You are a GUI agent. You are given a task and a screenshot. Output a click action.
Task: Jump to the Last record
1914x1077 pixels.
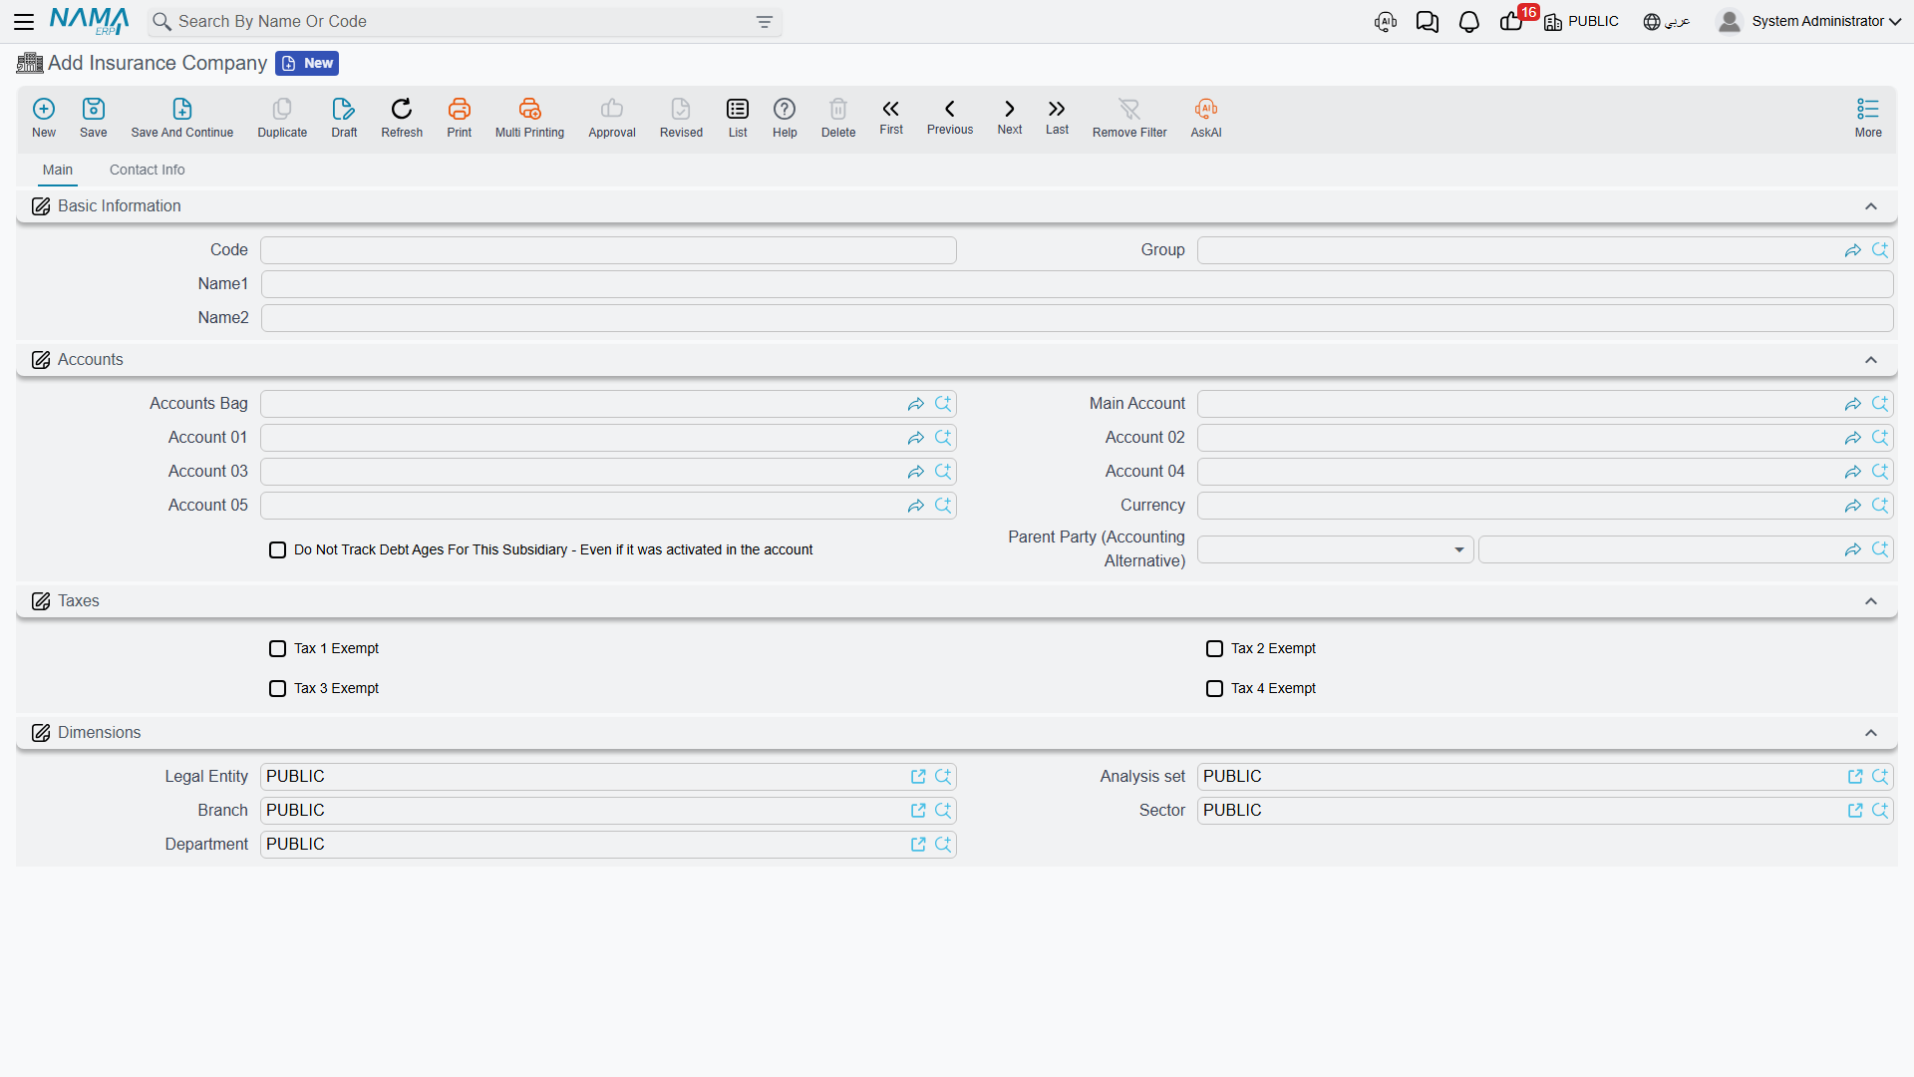[1057, 117]
